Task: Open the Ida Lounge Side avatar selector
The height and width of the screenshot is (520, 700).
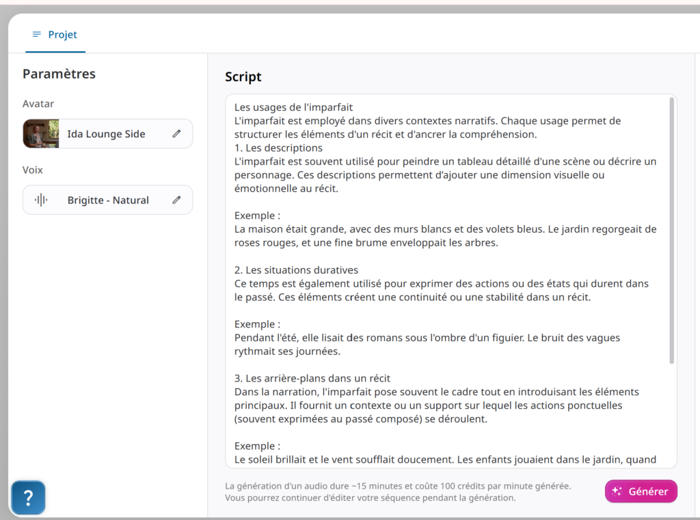Action: pos(107,134)
